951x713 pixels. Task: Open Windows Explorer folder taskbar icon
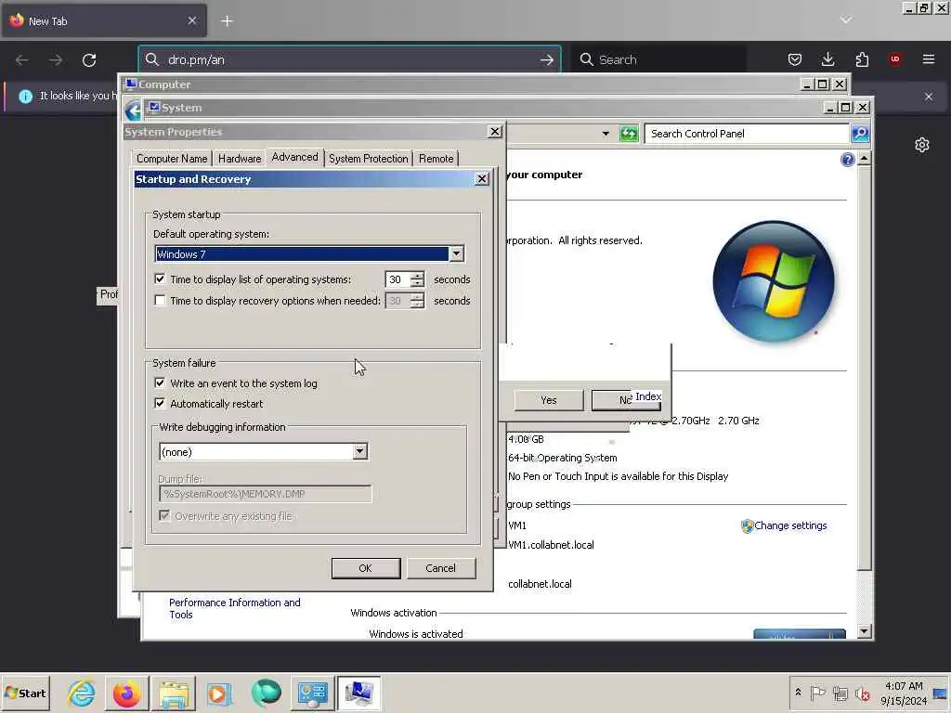tap(174, 694)
